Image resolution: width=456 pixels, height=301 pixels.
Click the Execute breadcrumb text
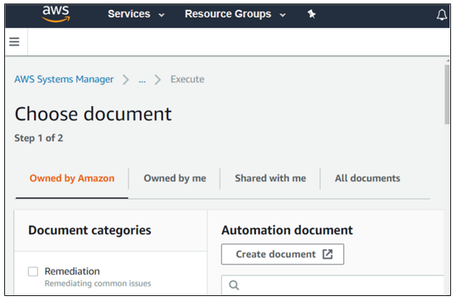[x=187, y=79]
